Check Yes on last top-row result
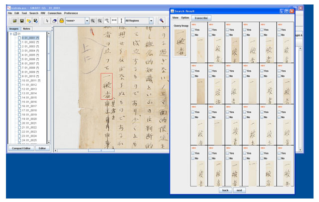The image size is (319, 202). 278,29
